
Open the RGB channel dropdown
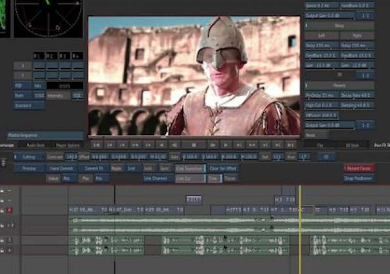22,86
